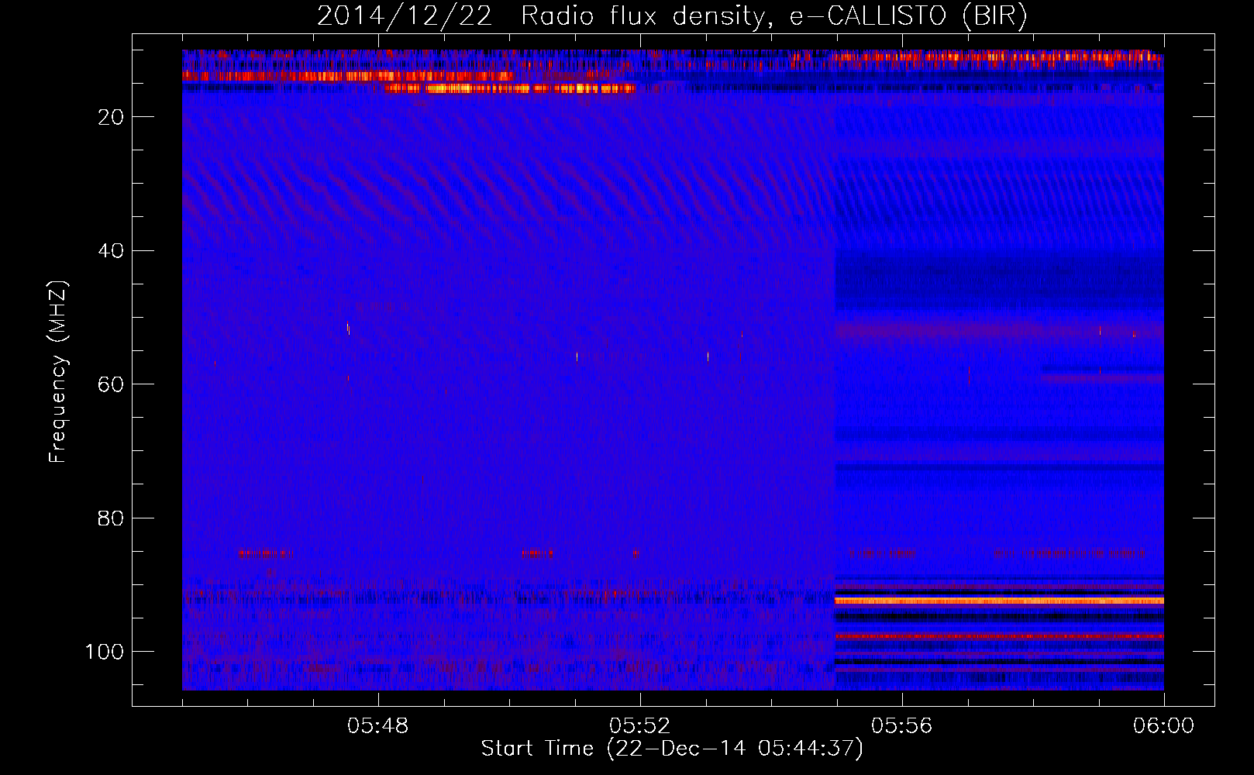This screenshot has height=775, width=1254.
Task: Click the bright orange band near 92 MHz
Action: pyautogui.click(x=999, y=601)
